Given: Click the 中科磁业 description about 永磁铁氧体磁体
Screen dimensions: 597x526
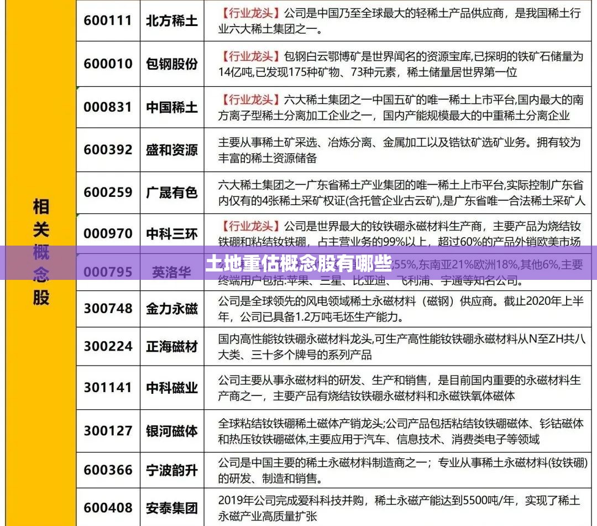Looking at the screenshot, I should (400, 388).
